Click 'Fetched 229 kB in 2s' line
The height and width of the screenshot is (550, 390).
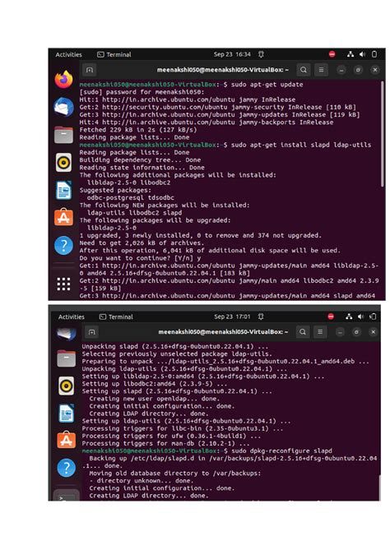click(138, 130)
